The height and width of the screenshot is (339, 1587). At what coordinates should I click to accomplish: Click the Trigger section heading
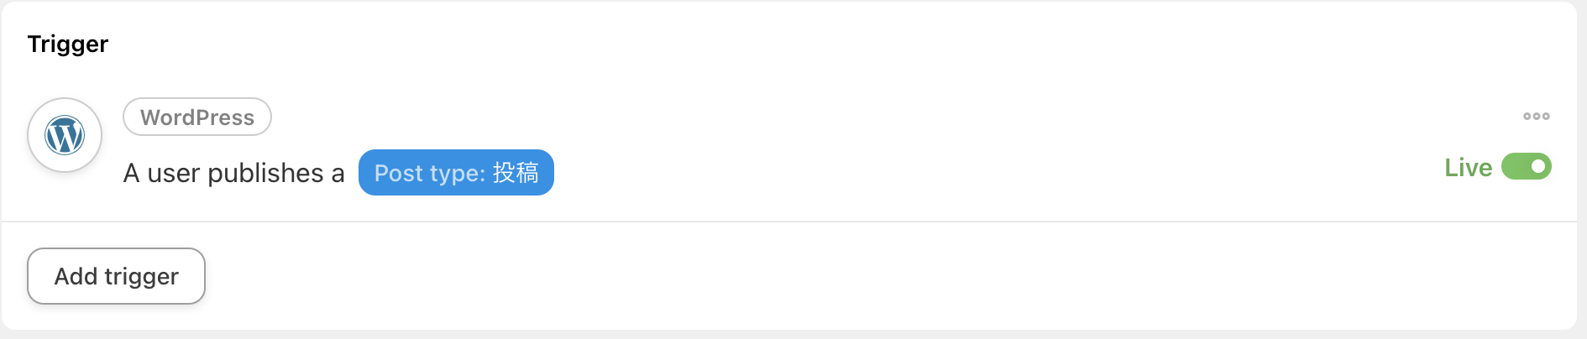click(x=68, y=44)
